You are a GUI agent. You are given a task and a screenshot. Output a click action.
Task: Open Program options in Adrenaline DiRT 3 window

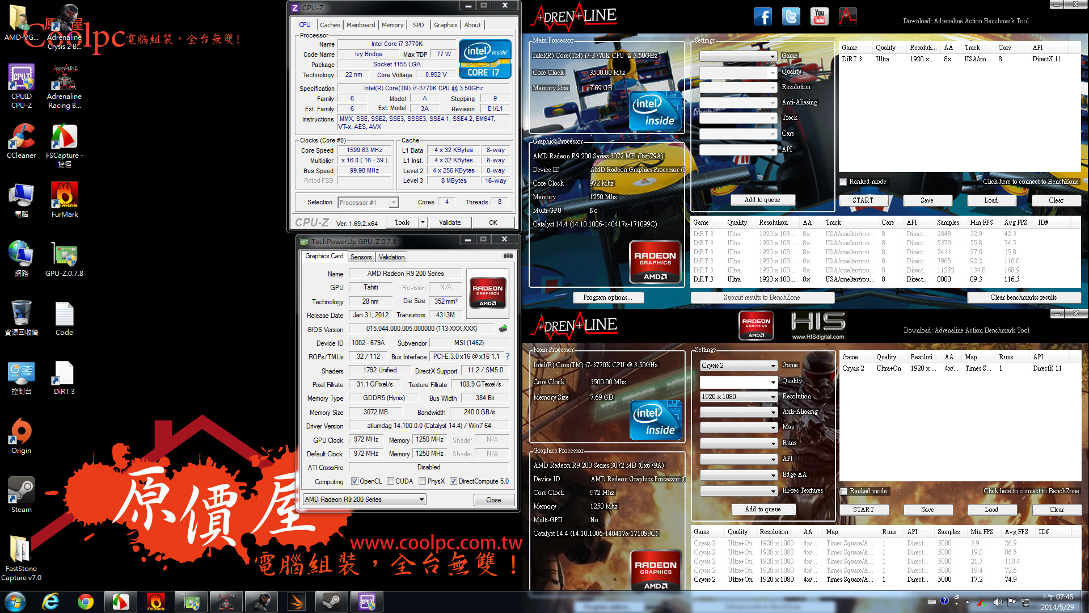tap(607, 297)
